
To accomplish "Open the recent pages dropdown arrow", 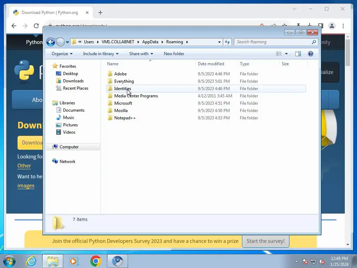I will [67, 42].
